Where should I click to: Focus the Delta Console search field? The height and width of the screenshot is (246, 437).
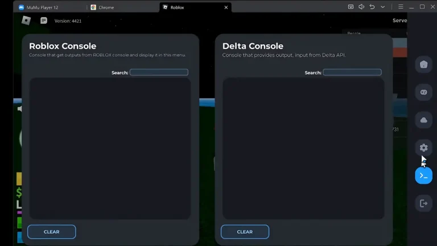click(x=352, y=72)
